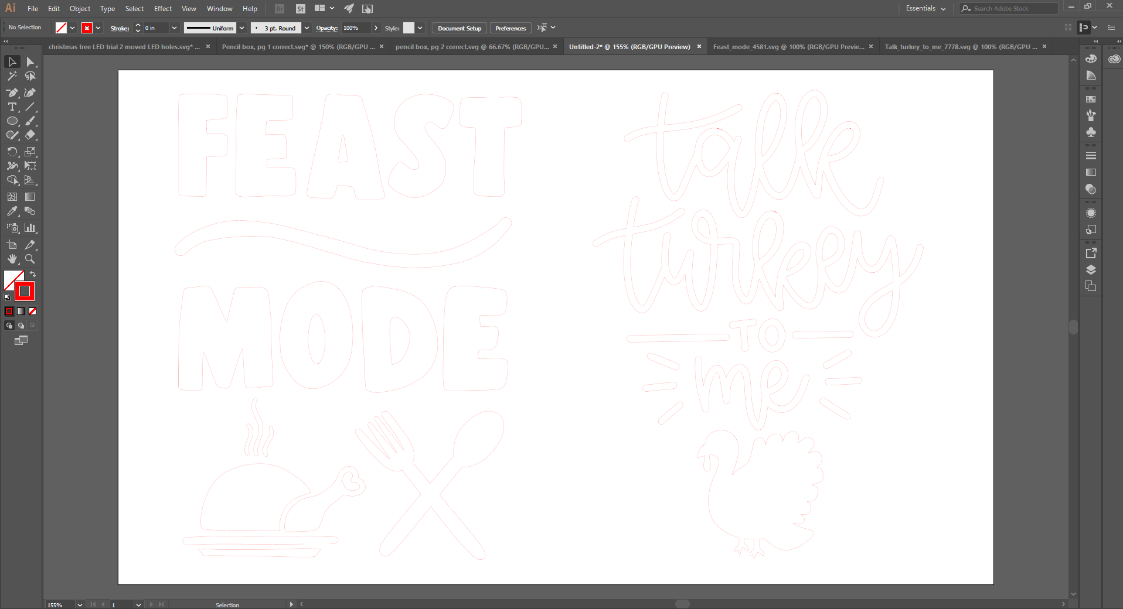
Task: Swap fill and stroke colors arrow
Action: click(33, 274)
